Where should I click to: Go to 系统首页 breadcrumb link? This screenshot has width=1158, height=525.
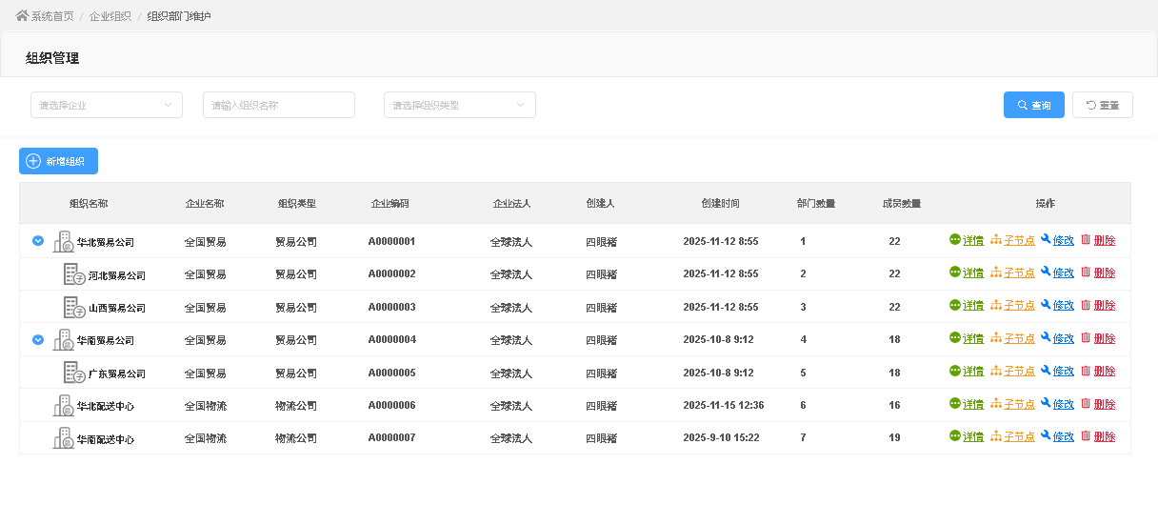coord(51,16)
